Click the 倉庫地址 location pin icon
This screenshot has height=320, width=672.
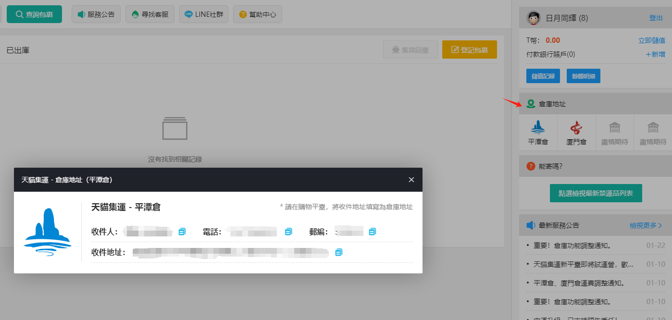(x=531, y=104)
